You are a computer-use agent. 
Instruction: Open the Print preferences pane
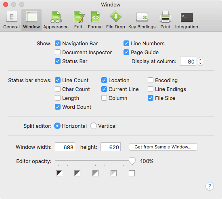(x=165, y=20)
